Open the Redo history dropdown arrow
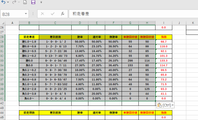The image size is (198, 120). point(19,2)
